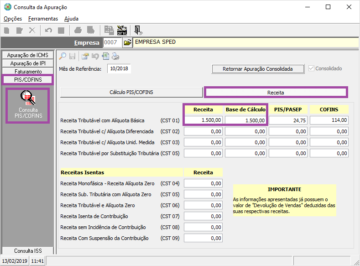The height and width of the screenshot is (266, 360).
Task: Click the edit record toolbar icon
Action: click(x=20, y=31)
